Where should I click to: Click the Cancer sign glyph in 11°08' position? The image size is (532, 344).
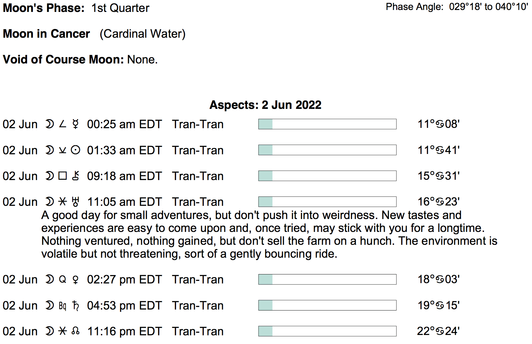440,124
